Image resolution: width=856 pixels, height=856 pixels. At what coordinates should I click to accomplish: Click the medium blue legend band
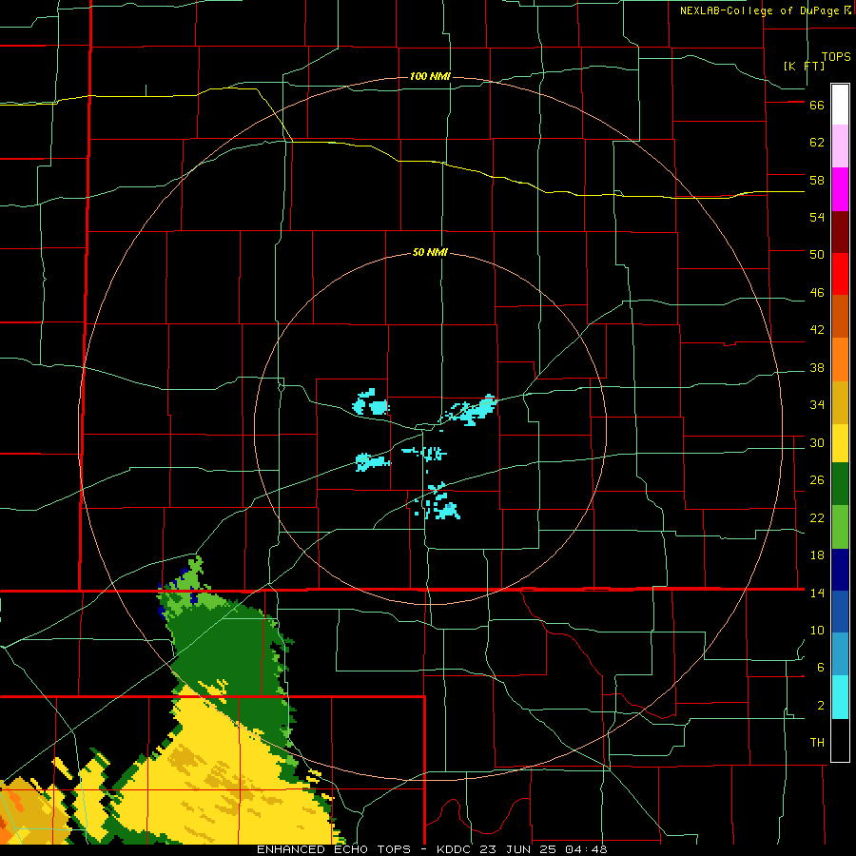click(840, 612)
